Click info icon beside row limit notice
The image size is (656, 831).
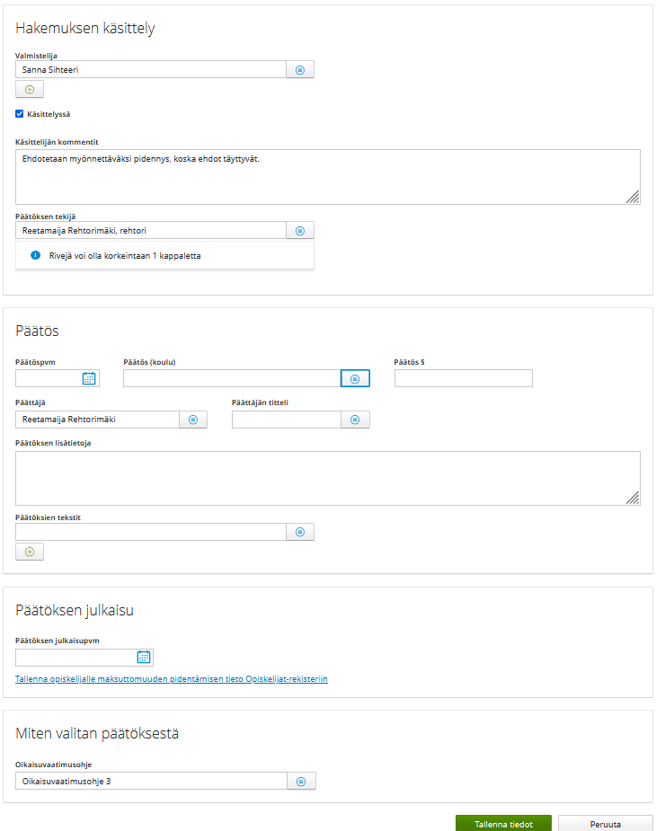pos(36,255)
